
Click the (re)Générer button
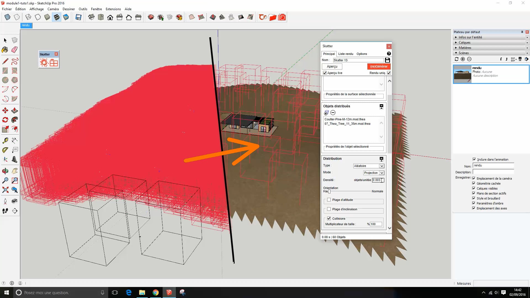[x=379, y=66]
